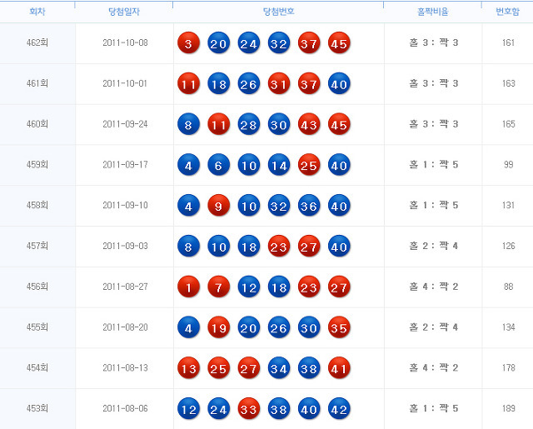Click the 회차 column header
533x429 pixels.
[37, 12]
